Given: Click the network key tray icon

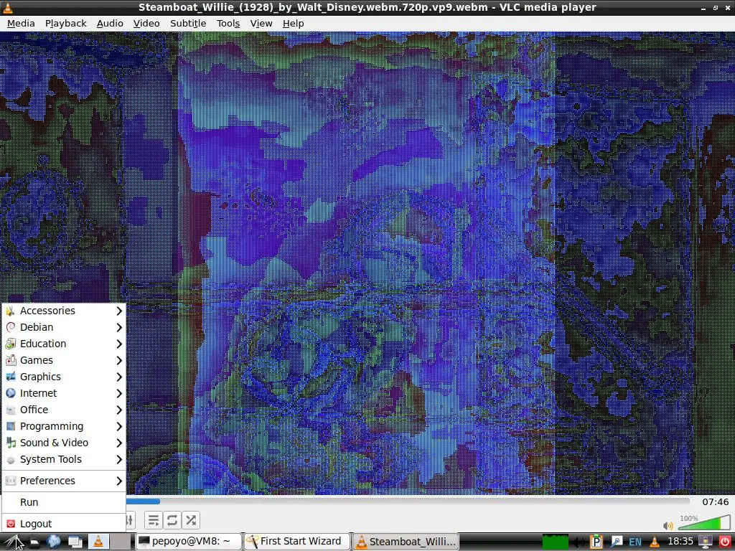Looking at the screenshot, I should pyautogui.click(x=615, y=542).
